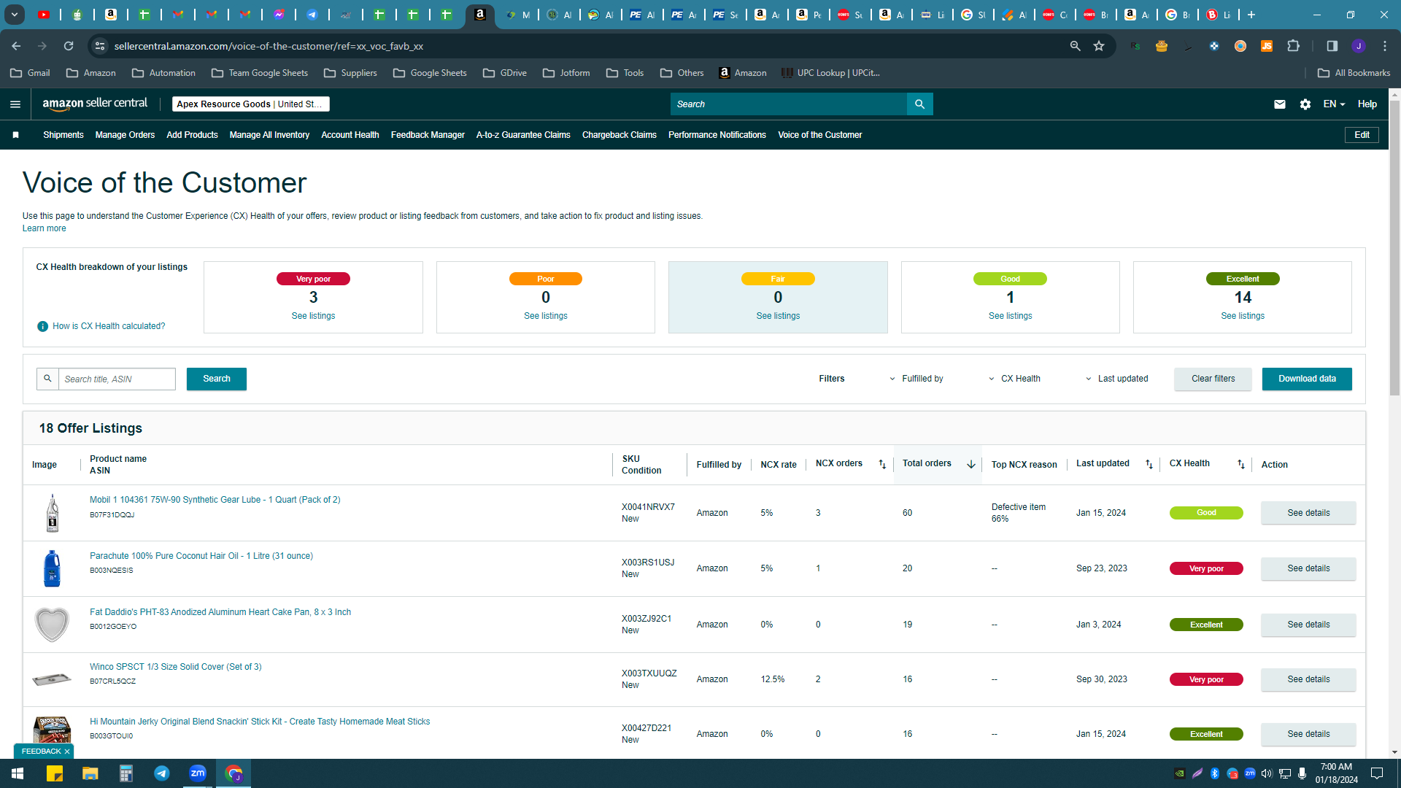This screenshot has width=1401, height=788.
Task: Click NCX orders value 1 for Parachute
Action: click(x=818, y=568)
